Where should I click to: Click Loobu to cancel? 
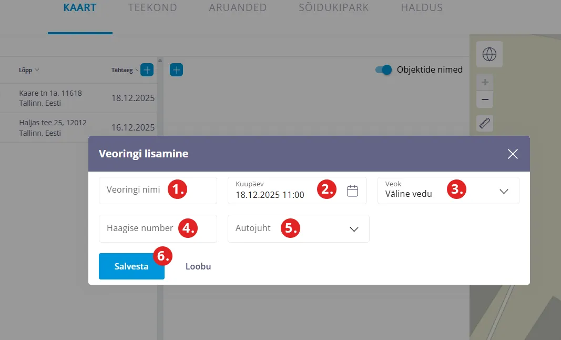tap(198, 266)
